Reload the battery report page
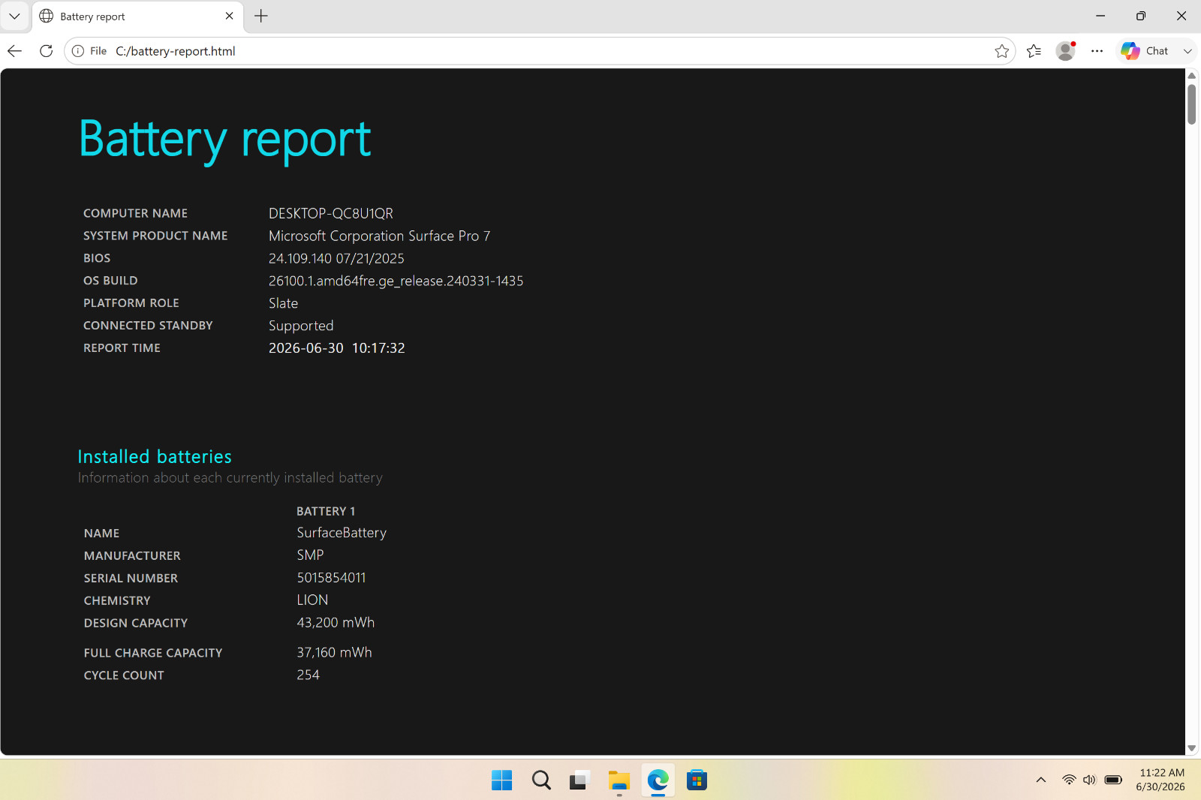Image resolution: width=1201 pixels, height=800 pixels. 46,51
